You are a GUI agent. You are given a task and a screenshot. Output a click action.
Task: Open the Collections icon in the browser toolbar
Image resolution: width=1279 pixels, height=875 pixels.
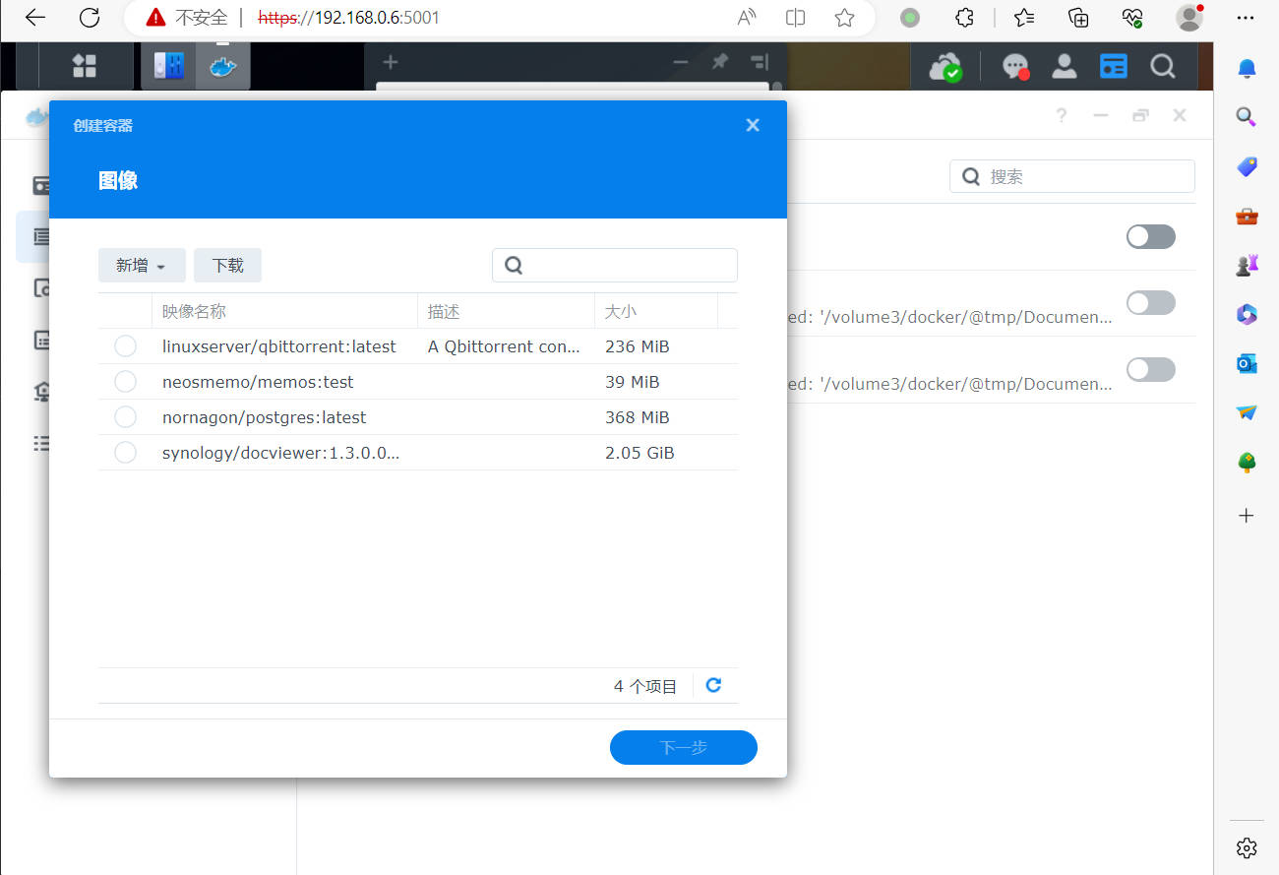(x=1078, y=18)
